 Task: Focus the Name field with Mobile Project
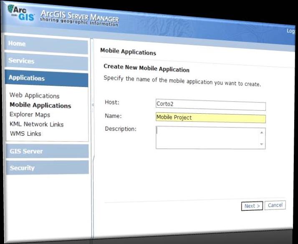click(211, 118)
